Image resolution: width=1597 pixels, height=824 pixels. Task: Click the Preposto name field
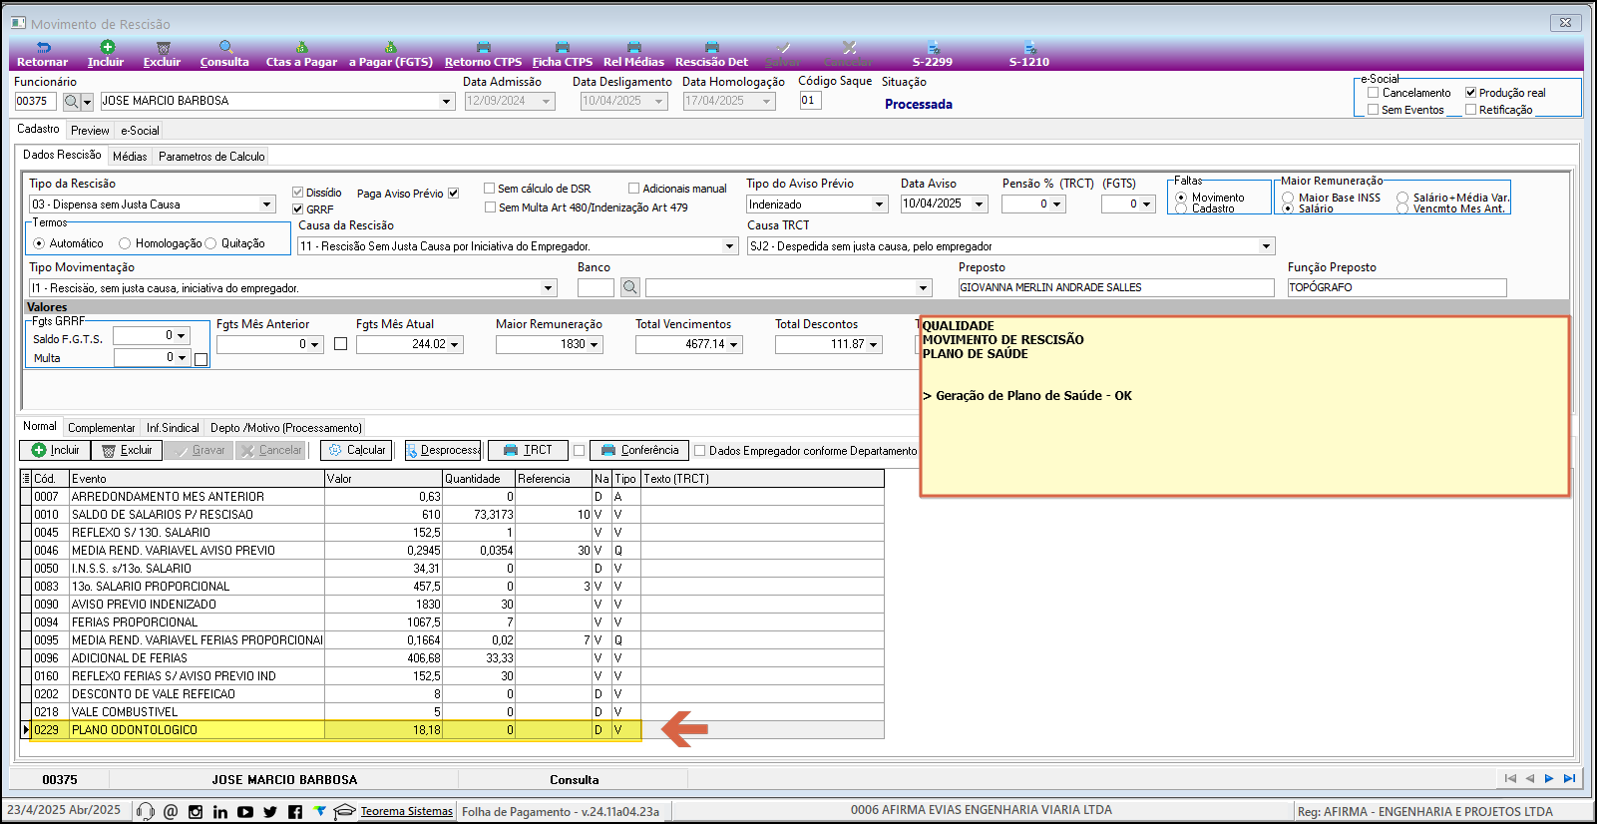coord(1116,288)
